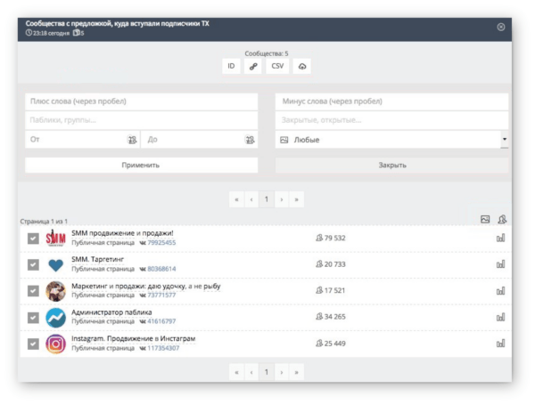Uncheck 'SMM продвижение и продажи!' checkbox
The image size is (535, 405).
(x=33, y=239)
